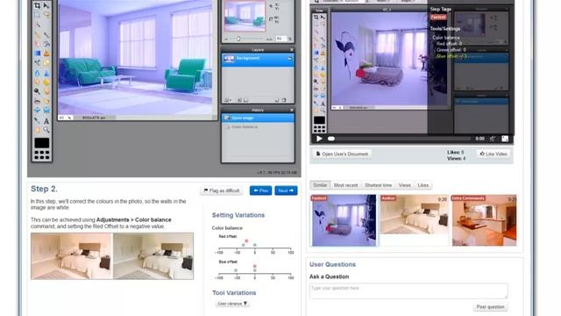
Task: Select the Marquee selection tool
Action: pyautogui.click(x=37, y=15)
